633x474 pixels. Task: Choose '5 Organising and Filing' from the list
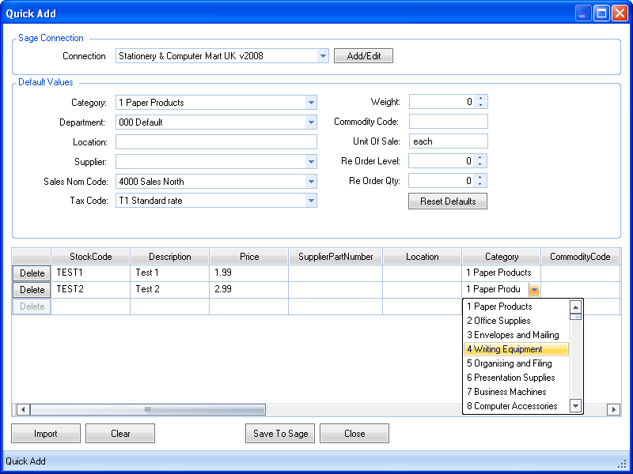[517, 363]
